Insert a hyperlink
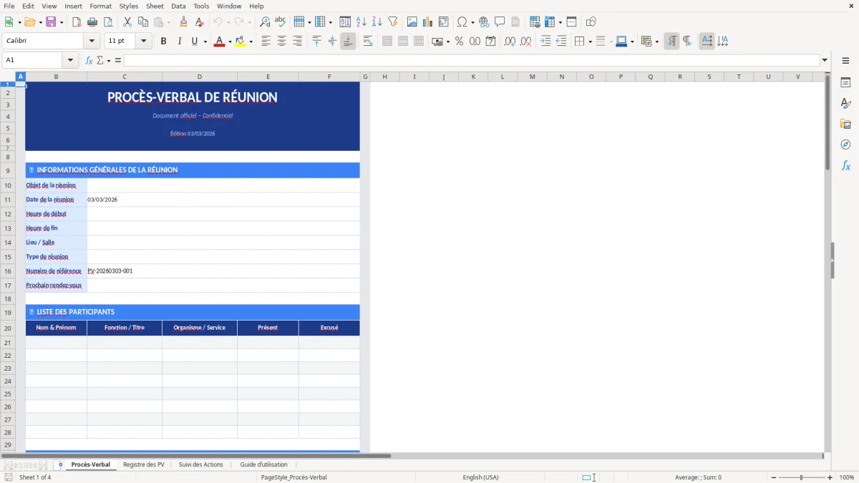This screenshot has height=483, width=859. click(x=484, y=21)
